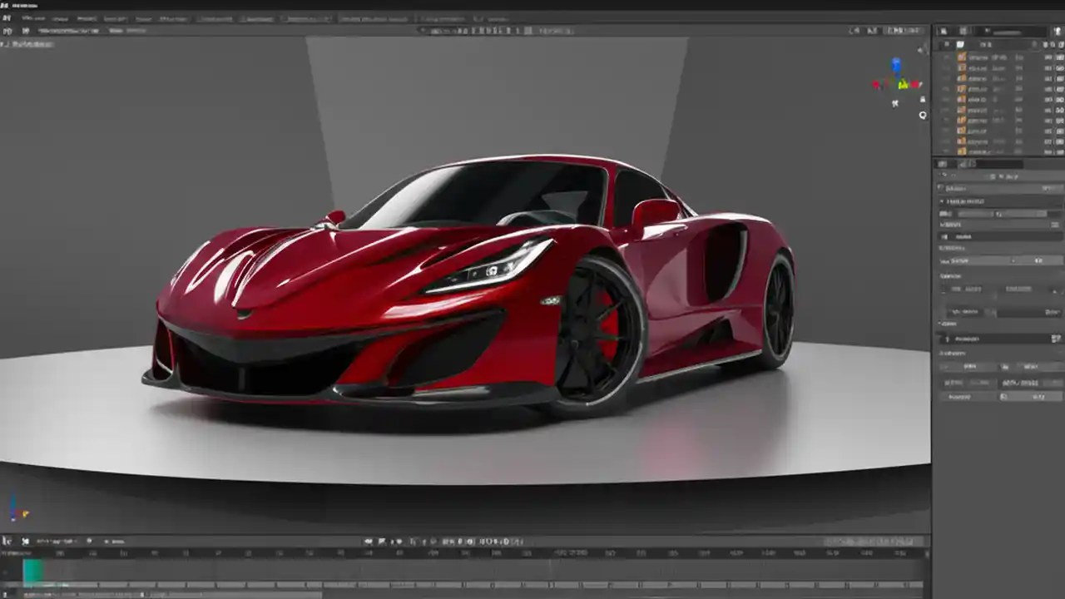Select the mesh icon of the top Outliner item

point(961,57)
